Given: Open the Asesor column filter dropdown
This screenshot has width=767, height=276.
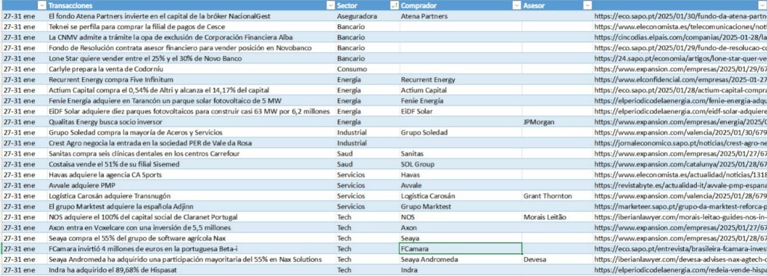Looking at the screenshot, I should (587, 5).
